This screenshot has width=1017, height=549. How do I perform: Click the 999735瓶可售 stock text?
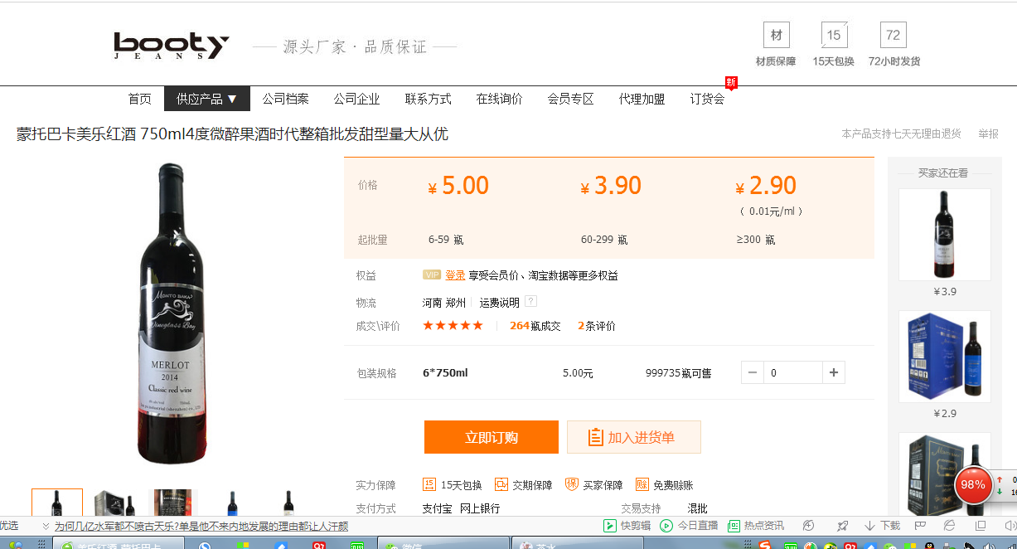pos(678,373)
